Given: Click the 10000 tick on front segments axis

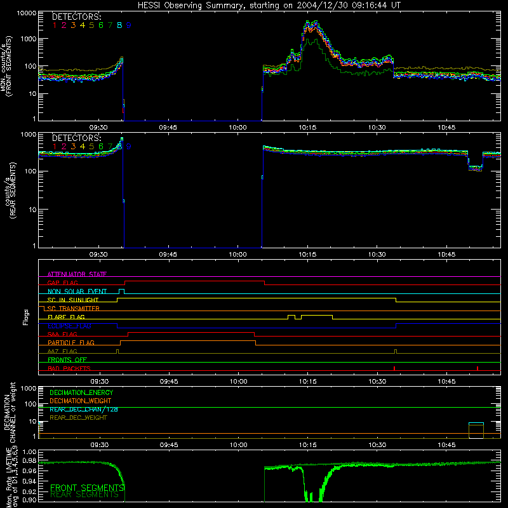Looking at the screenshot, I should (27, 13).
